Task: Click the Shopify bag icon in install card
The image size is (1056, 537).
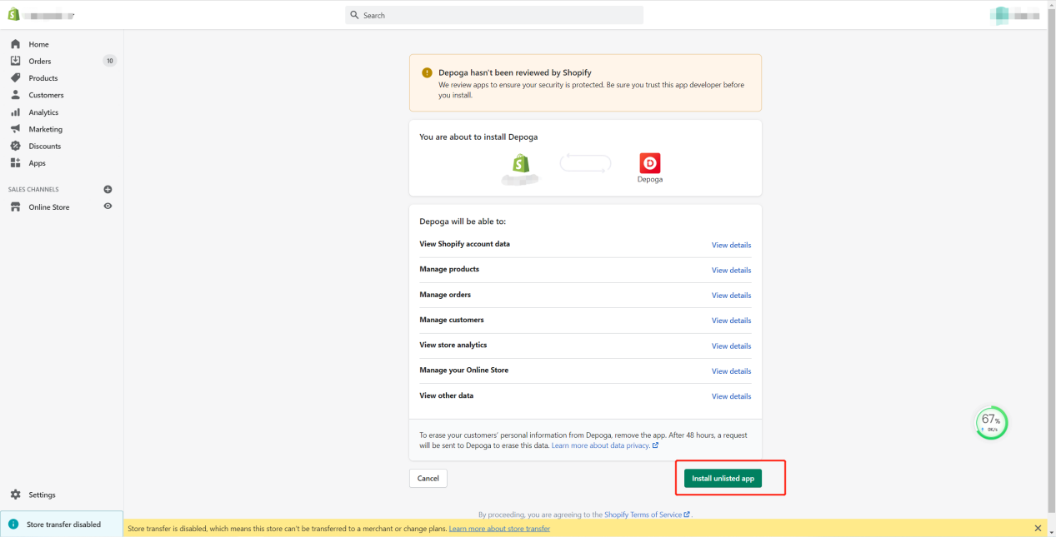Action: (x=522, y=166)
